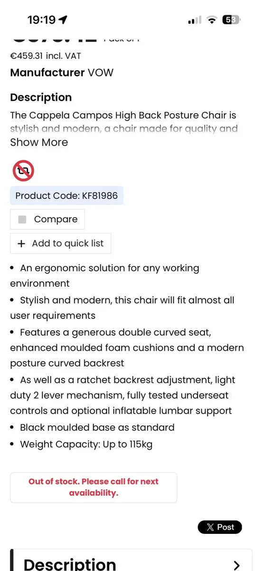
Task: Tap the Manufacturer VOW text
Action: click(x=62, y=73)
